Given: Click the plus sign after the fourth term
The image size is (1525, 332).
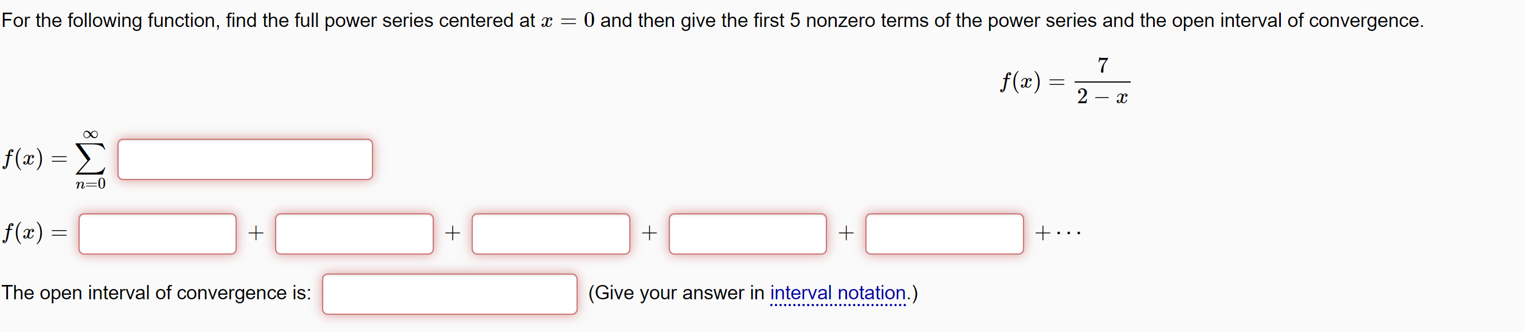Looking at the screenshot, I should 846,233.
